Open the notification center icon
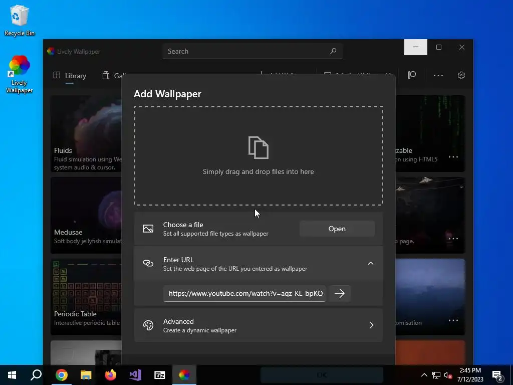The height and width of the screenshot is (385, 513). click(x=497, y=375)
